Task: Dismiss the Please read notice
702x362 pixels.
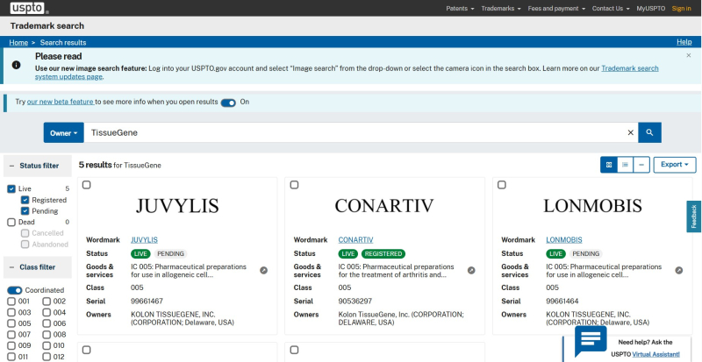Action: coord(689,55)
